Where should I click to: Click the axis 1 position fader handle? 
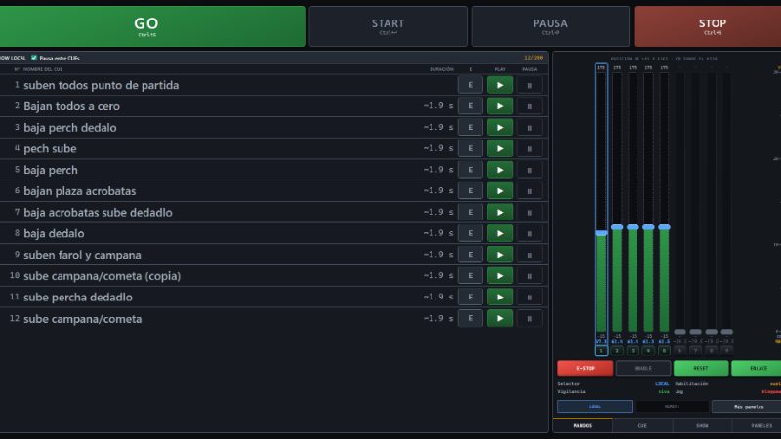601,233
